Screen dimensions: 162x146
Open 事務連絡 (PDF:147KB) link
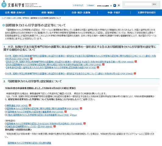(17, 106)
